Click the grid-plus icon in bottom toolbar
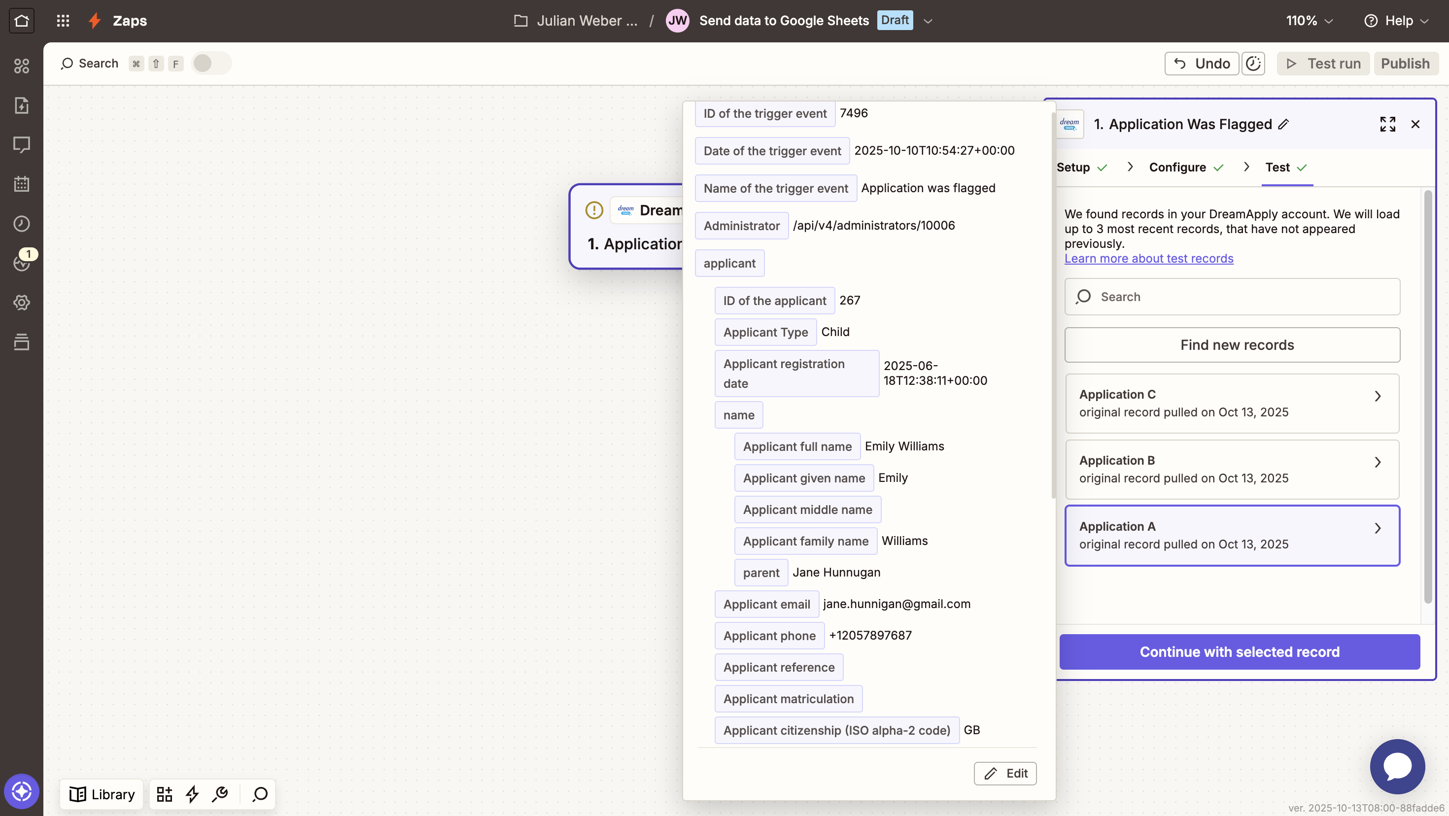 coord(164,794)
